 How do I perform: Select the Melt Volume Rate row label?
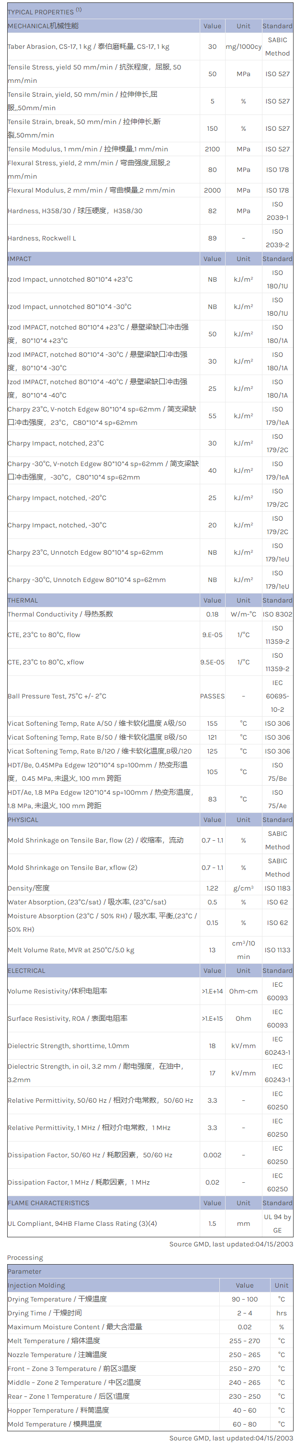71,950
